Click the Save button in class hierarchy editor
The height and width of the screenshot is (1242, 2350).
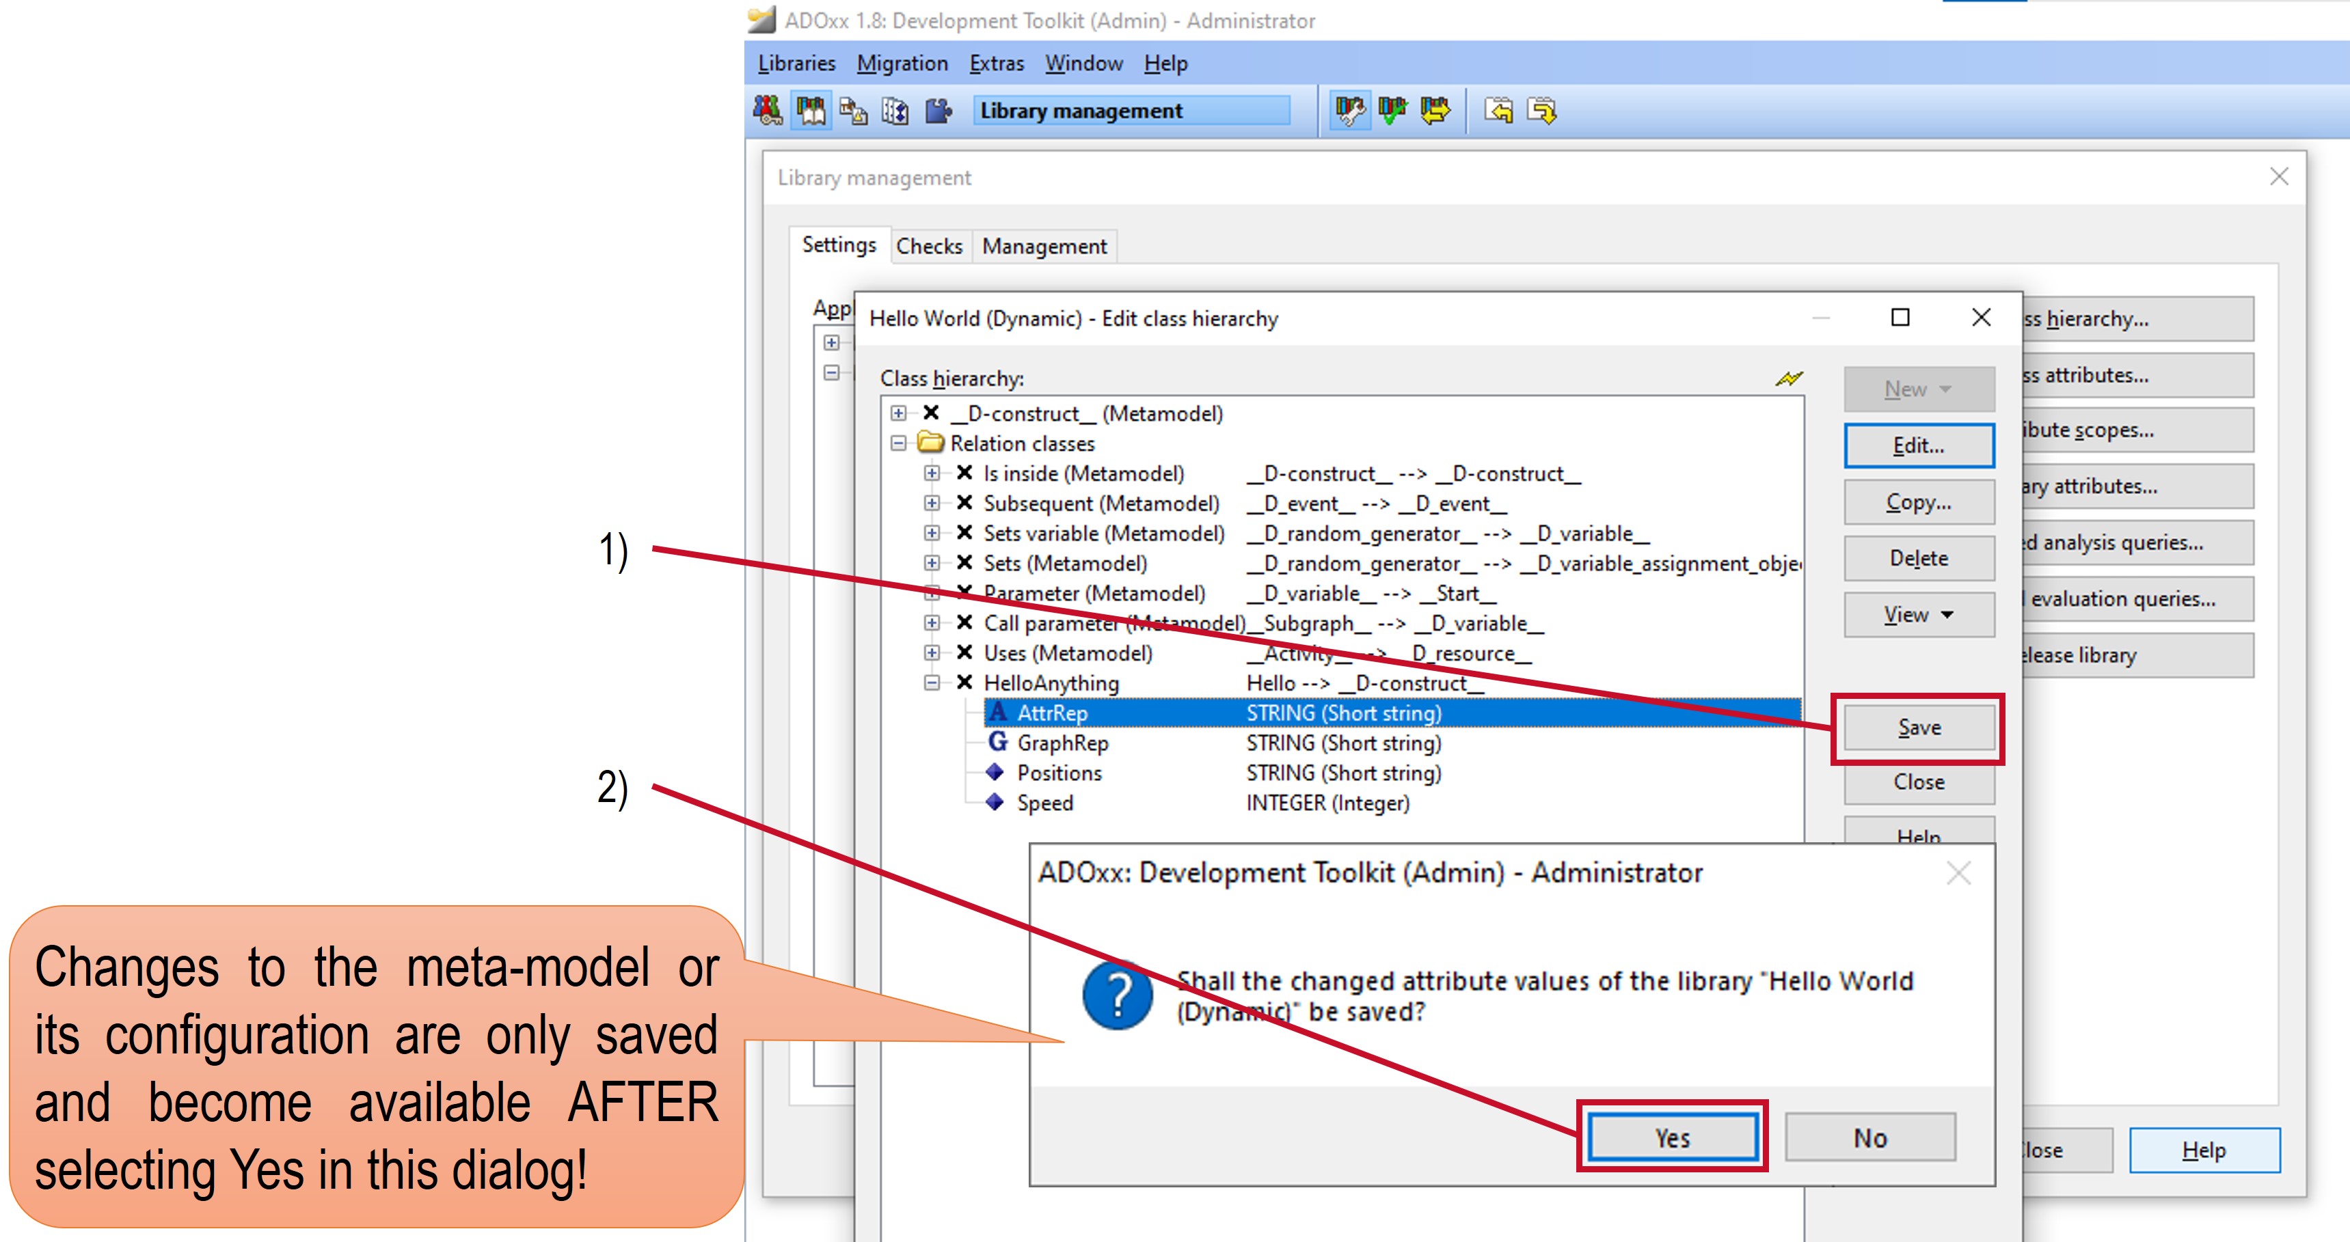point(1919,728)
